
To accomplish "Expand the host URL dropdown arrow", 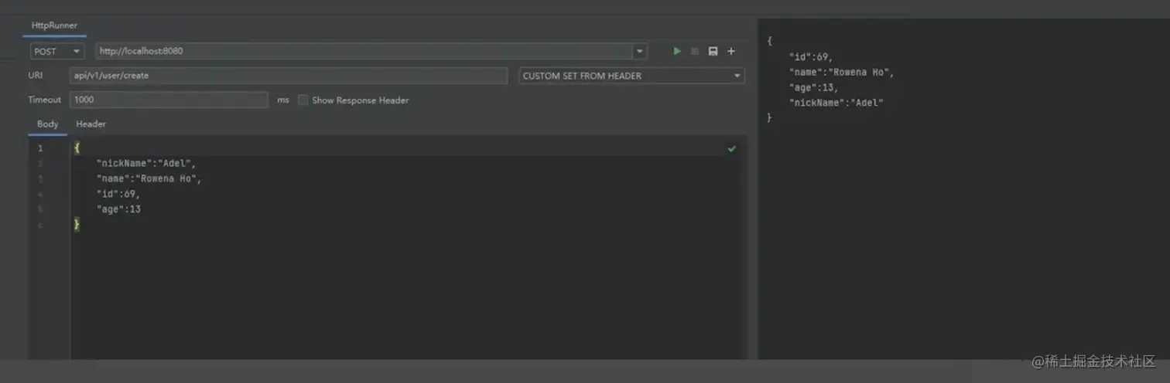I will point(640,52).
